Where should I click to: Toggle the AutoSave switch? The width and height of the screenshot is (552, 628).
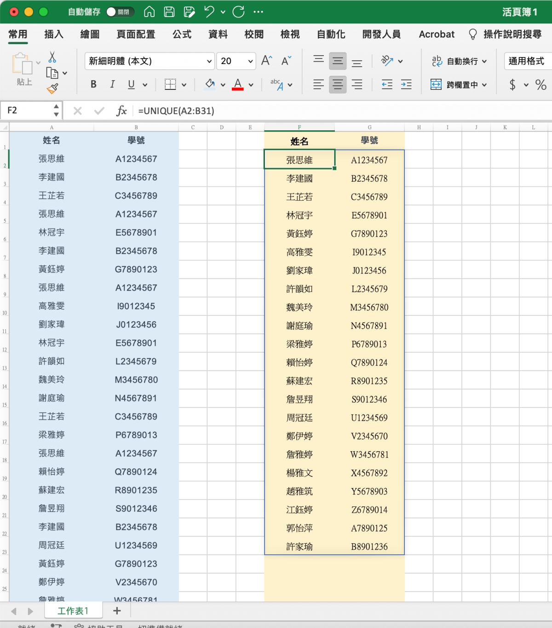pyautogui.click(x=119, y=12)
